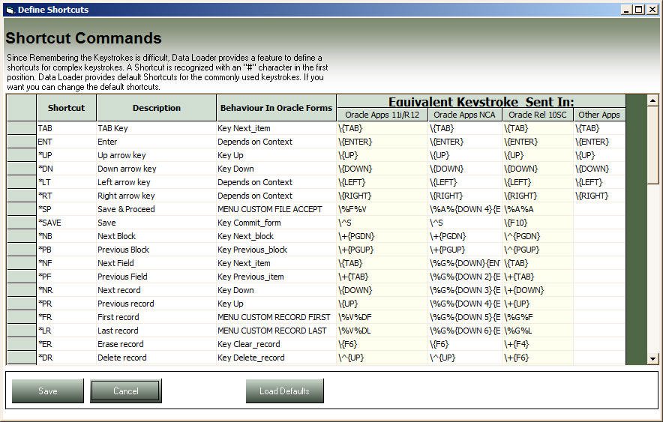
Task: Click the 'MENU CUSTOM RECORD LAST' cell
Action: tap(277, 331)
